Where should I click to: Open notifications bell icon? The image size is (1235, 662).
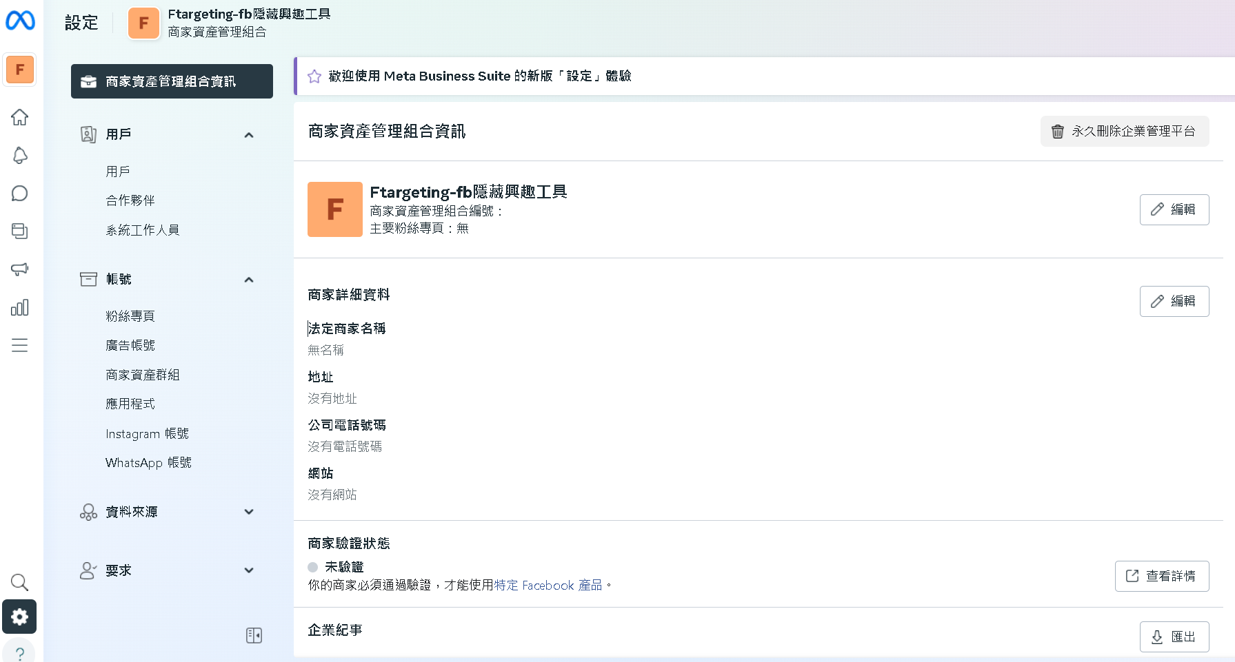[20, 156]
